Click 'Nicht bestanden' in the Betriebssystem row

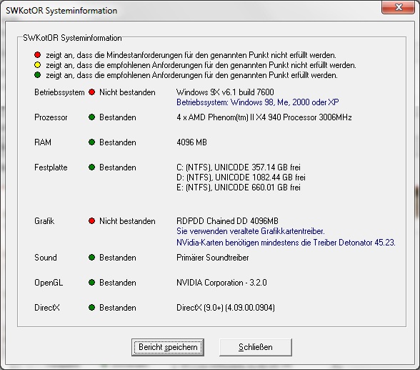(x=127, y=92)
